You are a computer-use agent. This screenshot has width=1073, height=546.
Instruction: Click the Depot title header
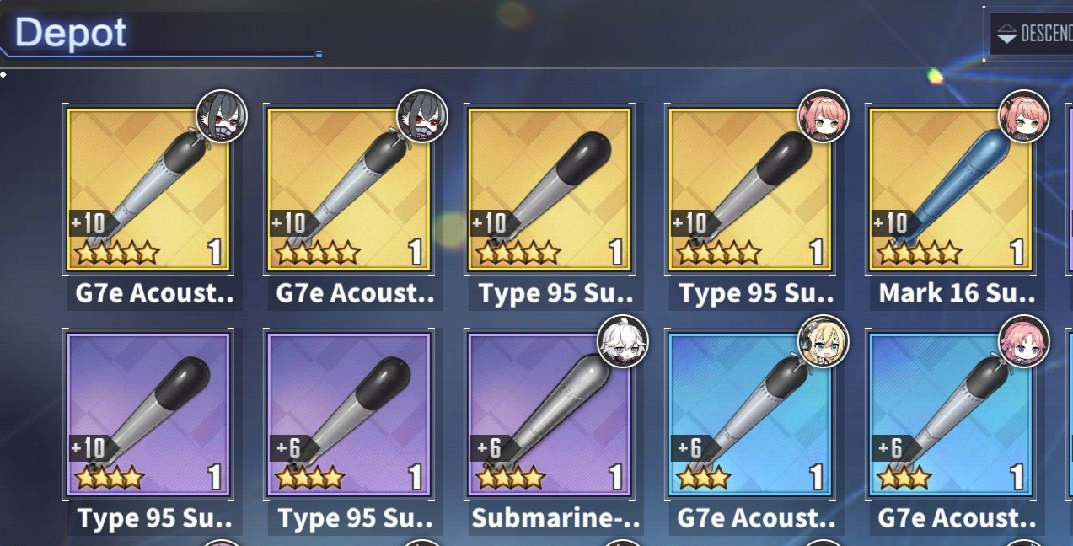[x=71, y=33]
